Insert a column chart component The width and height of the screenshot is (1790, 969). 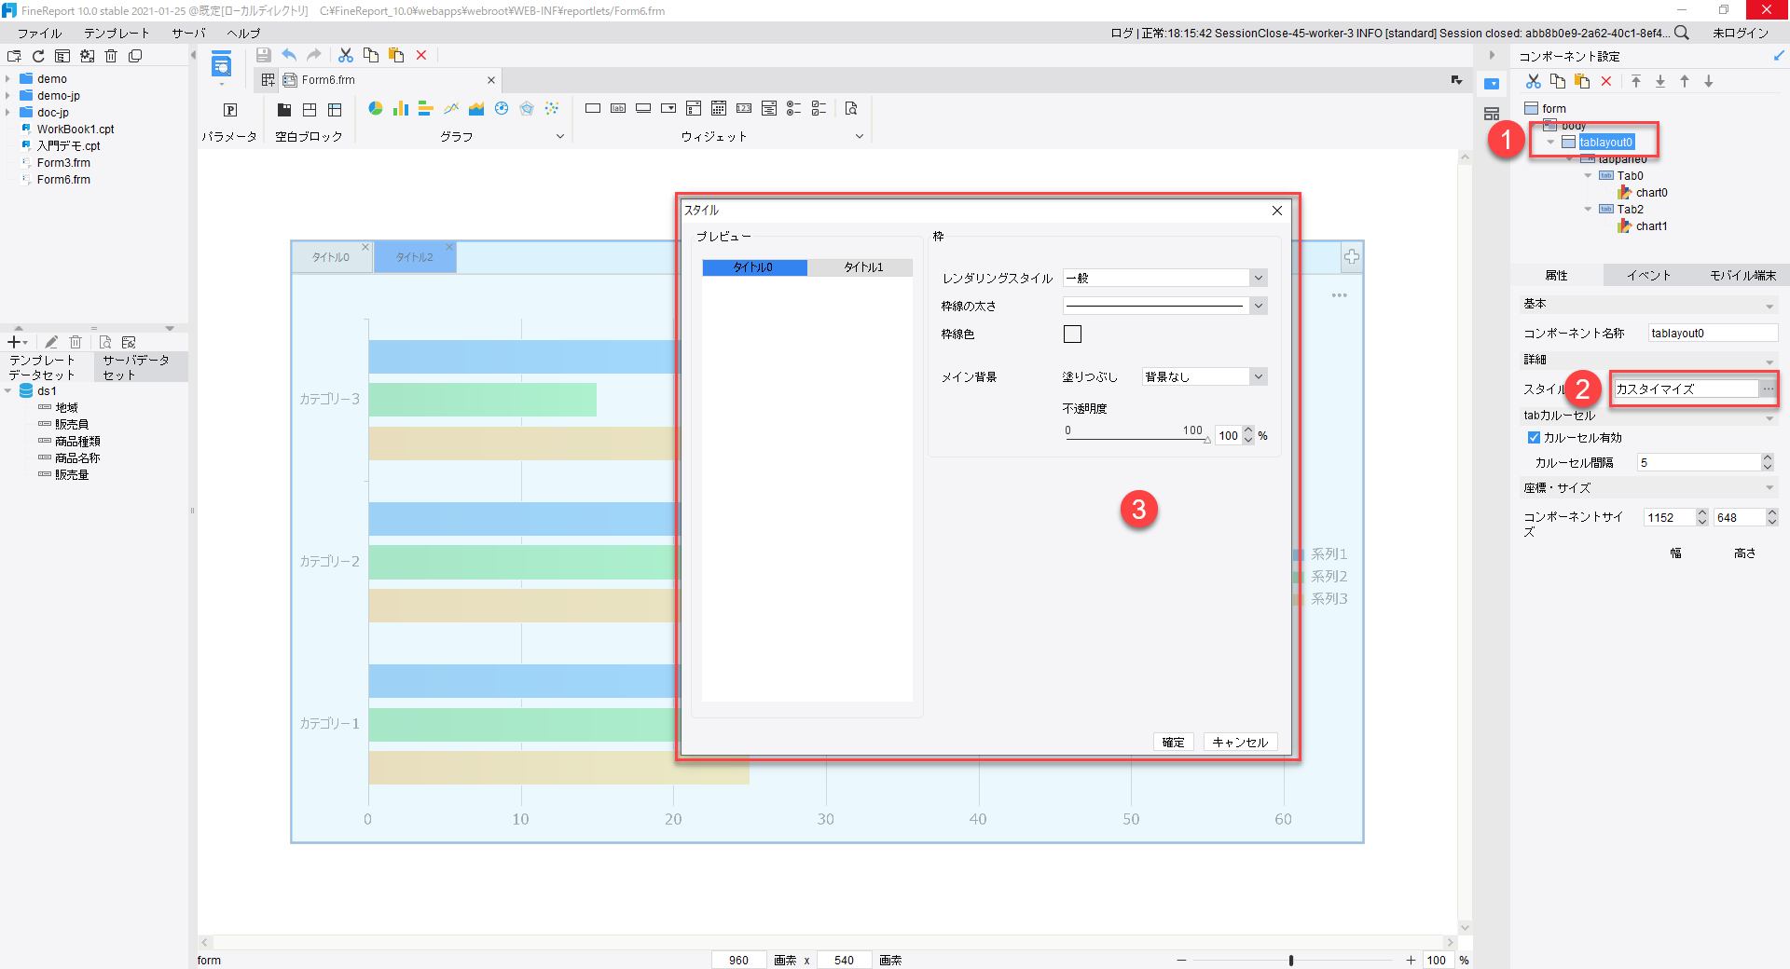click(401, 109)
